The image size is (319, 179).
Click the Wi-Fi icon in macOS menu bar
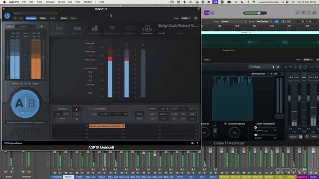pyautogui.click(x=254, y=2)
